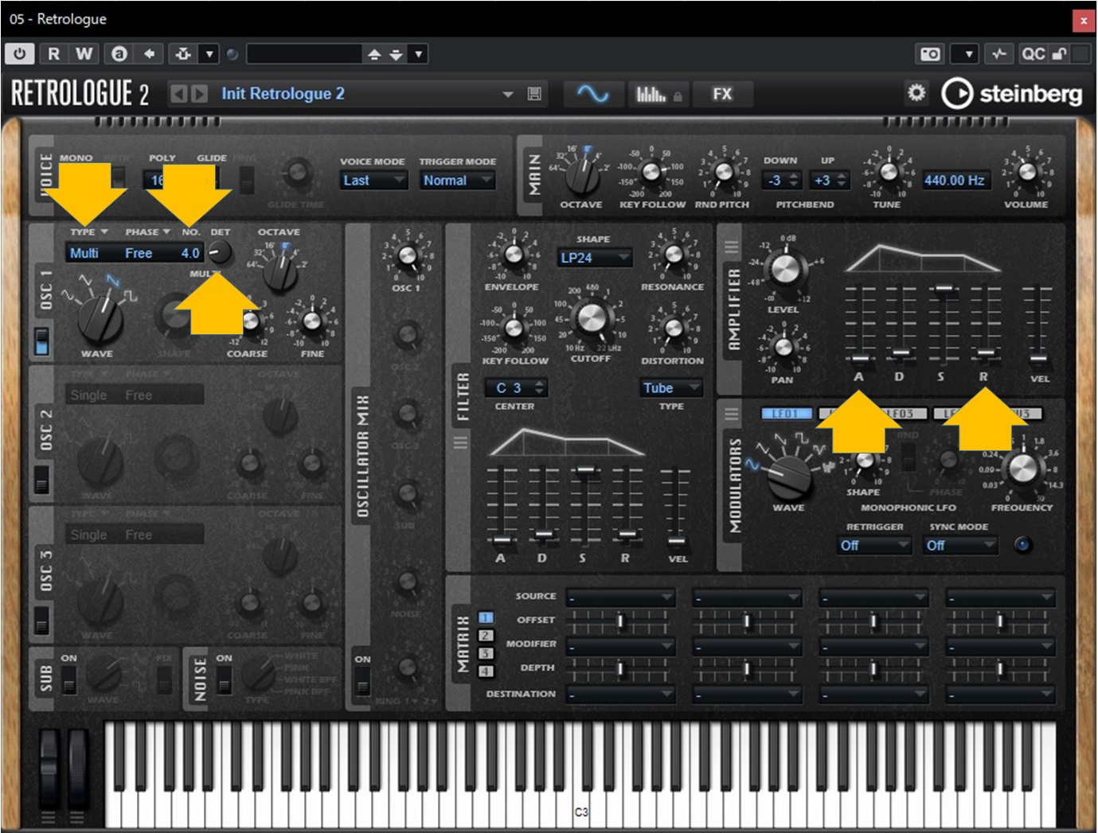This screenshot has height=833, width=1098.
Task: Enable Read automation with R icon
Action: [53, 54]
